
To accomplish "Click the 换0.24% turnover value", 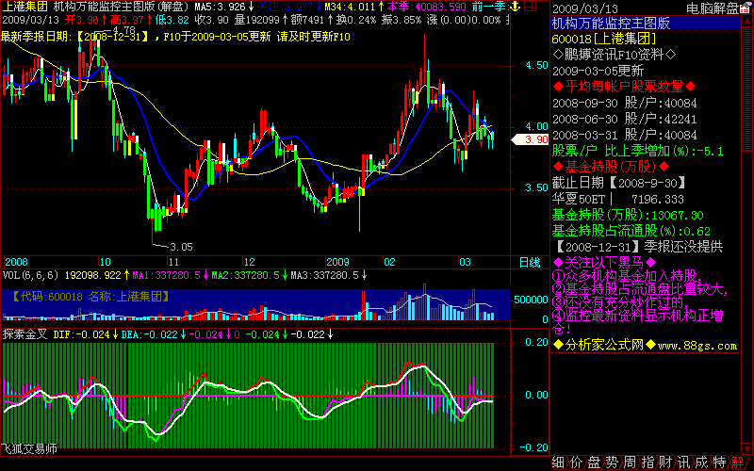I will (356, 20).
